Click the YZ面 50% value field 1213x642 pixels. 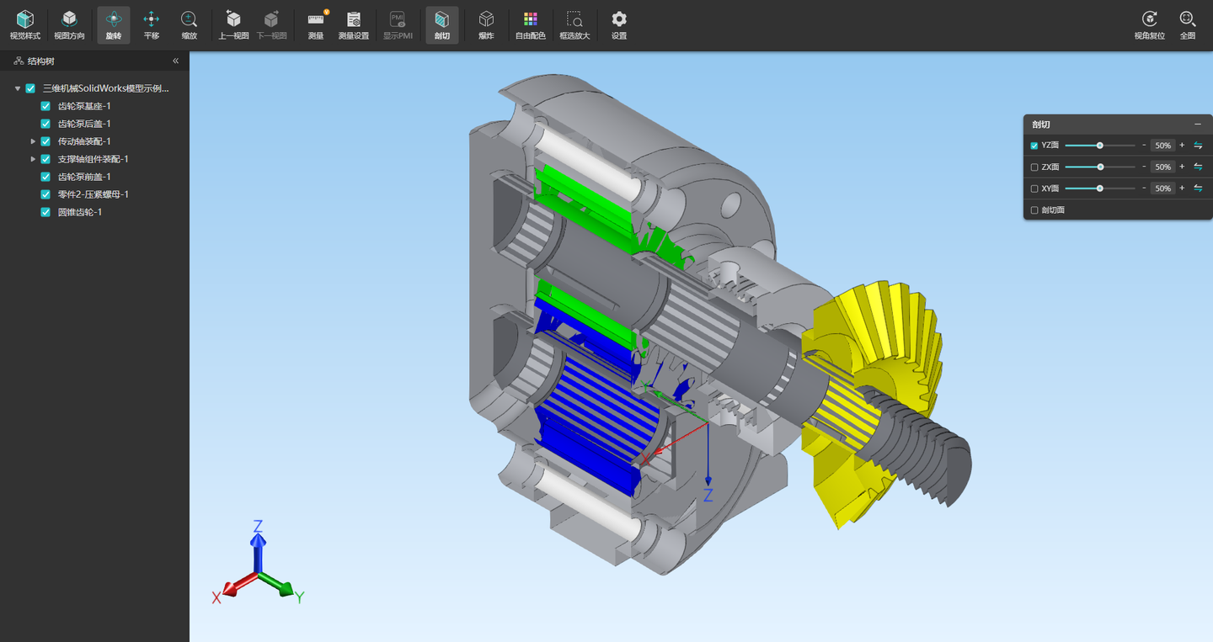click(1162, 146)
